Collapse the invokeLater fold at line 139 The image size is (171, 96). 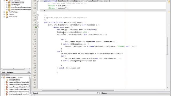[x=38, y=25]
